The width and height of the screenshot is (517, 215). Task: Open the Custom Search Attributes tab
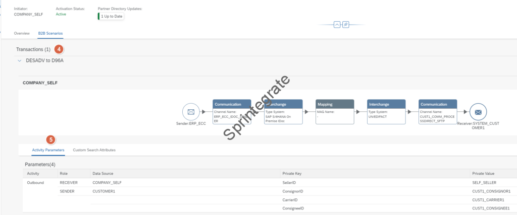(x=94, y=150)
